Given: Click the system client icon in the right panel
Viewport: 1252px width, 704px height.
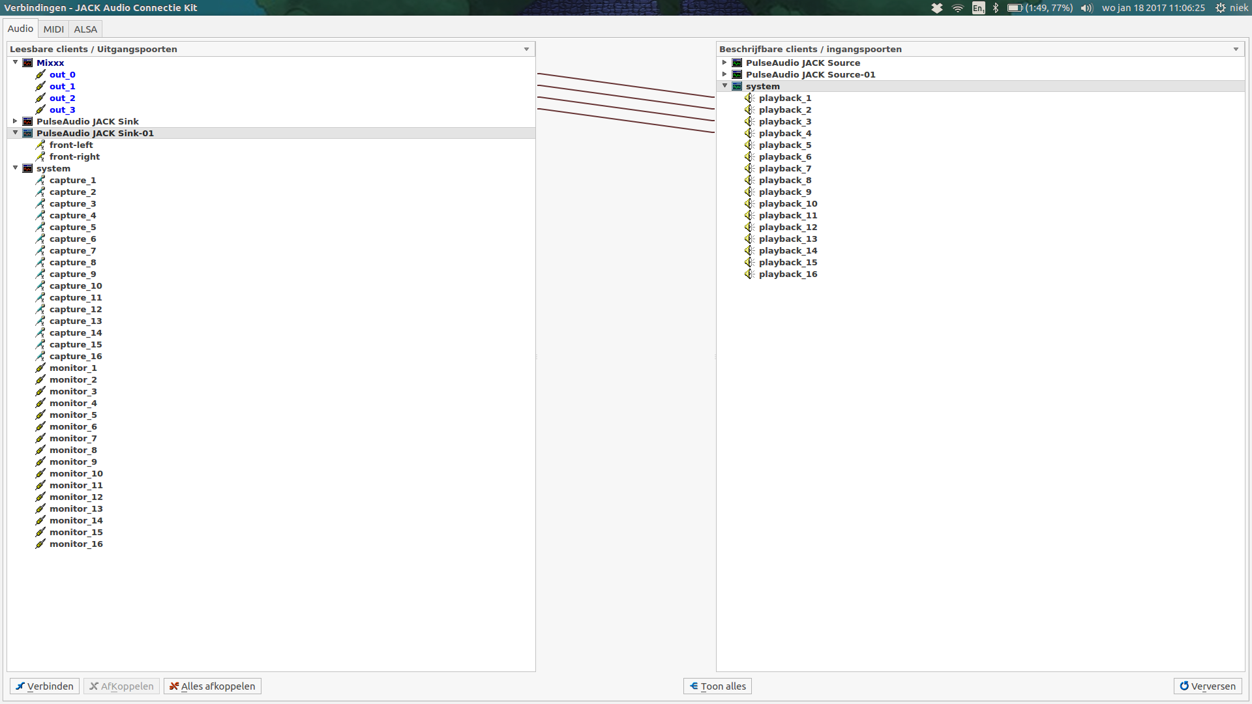Looking at the screenshot, I should point(736,85).
